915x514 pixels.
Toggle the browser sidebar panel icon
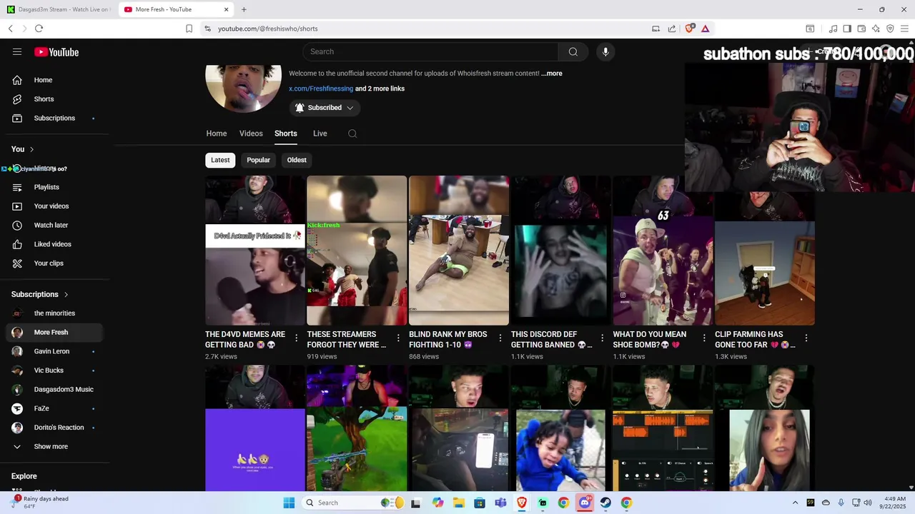[847, 29]
